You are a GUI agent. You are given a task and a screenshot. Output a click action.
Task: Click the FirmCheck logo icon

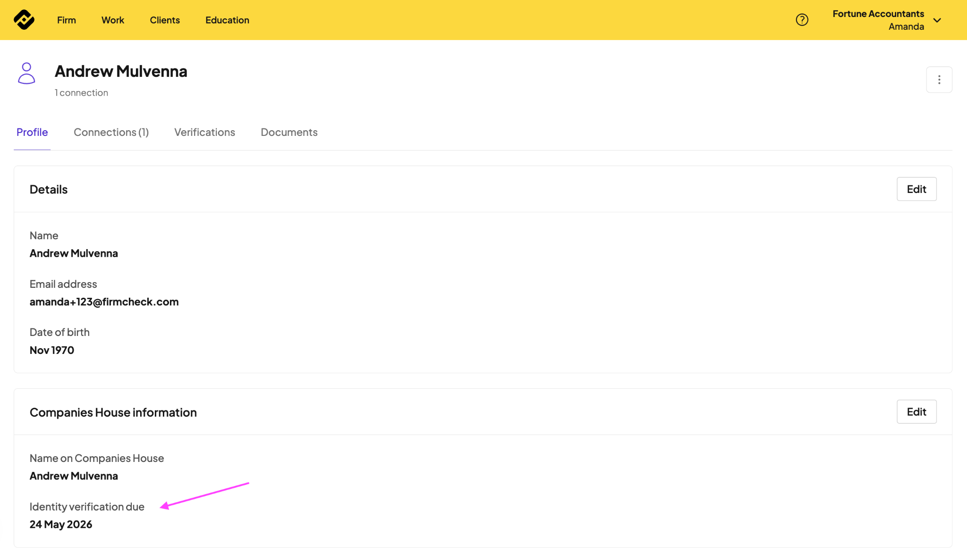point(24,20)
